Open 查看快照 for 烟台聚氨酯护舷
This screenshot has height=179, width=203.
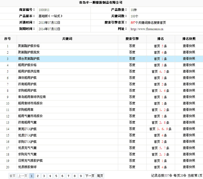tap(189, 59)
